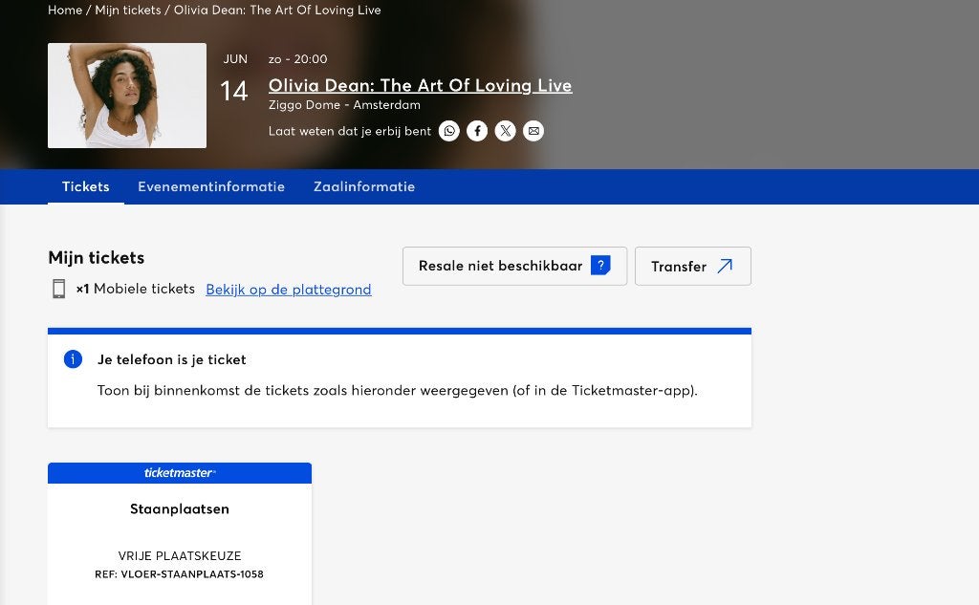Open the Olivia Dean event title link
This screenshot has height=605, width=979.
coord(421,85)
